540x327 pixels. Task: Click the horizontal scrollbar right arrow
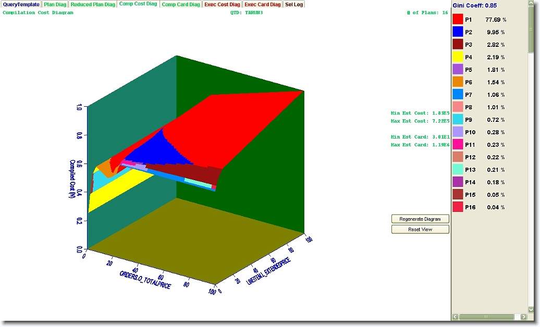coord(524,317)
